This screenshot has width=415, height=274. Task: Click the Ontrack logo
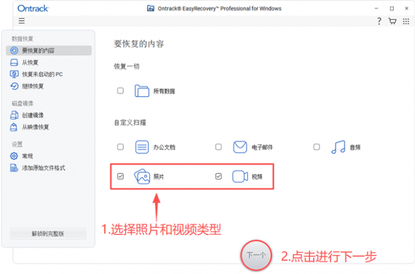point(33,9)
